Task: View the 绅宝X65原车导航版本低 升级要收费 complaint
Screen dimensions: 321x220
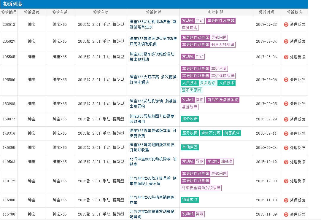Action: [153, 133]
